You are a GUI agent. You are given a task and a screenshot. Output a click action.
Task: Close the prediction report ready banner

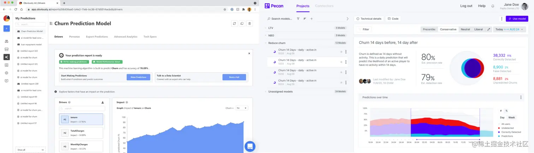point(249,53)
